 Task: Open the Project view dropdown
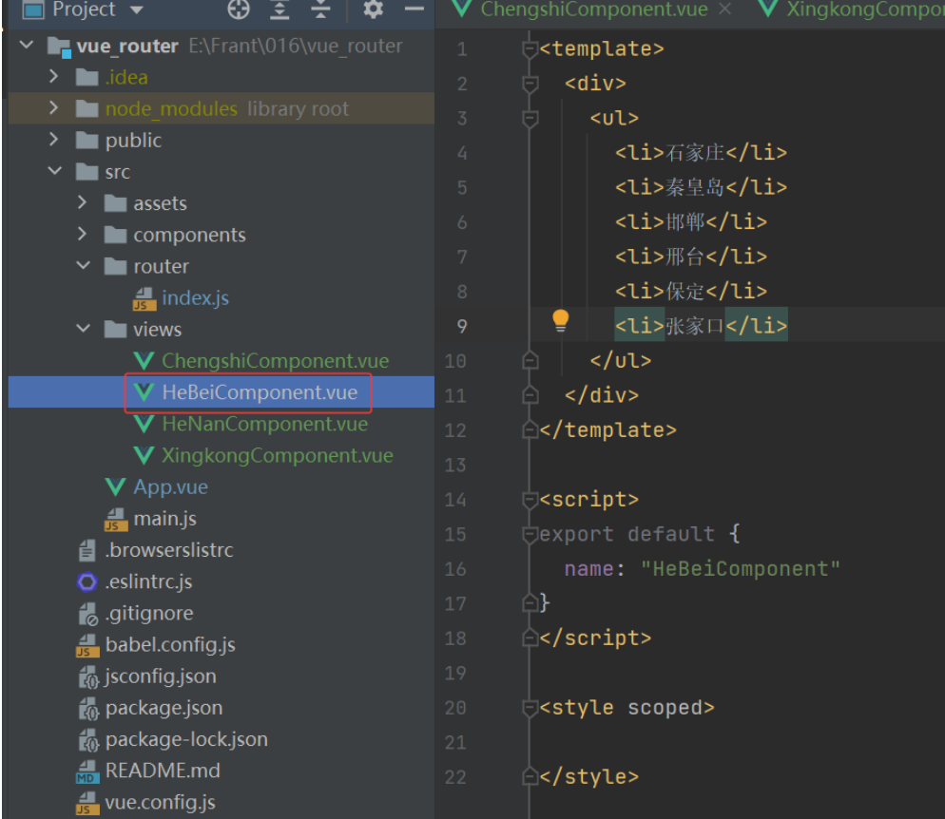[138, 10]
